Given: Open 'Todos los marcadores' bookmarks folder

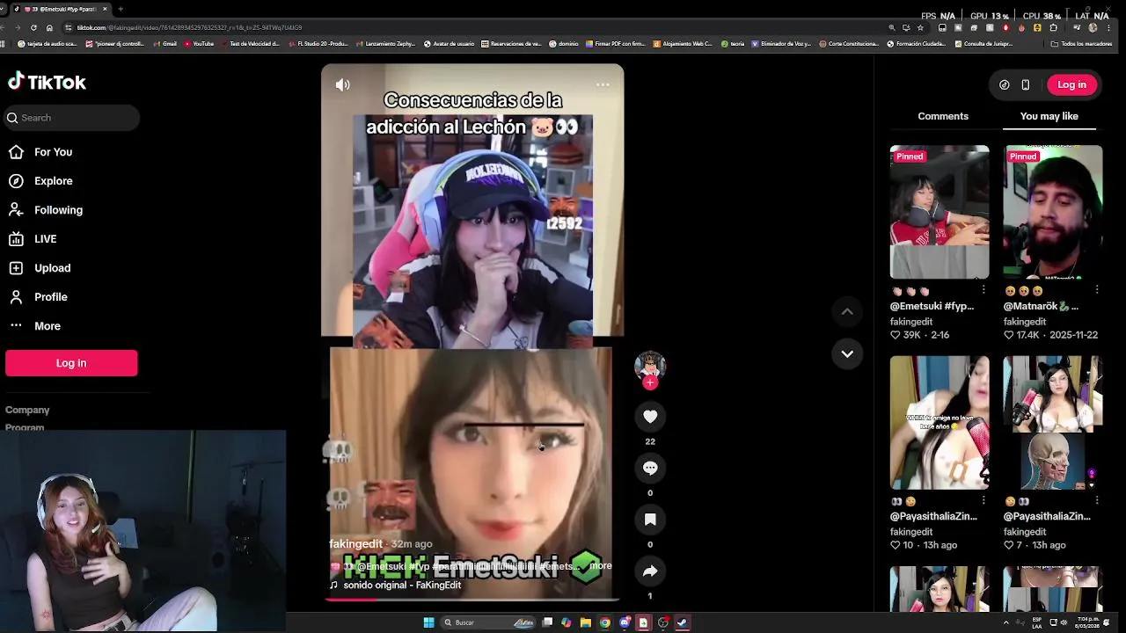Looking at the screenshot, I should (x=1082, y=44).
